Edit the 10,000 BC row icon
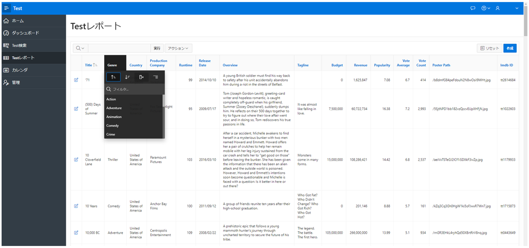Viewport: 529px width, 248px height. [x=76, y=232]
